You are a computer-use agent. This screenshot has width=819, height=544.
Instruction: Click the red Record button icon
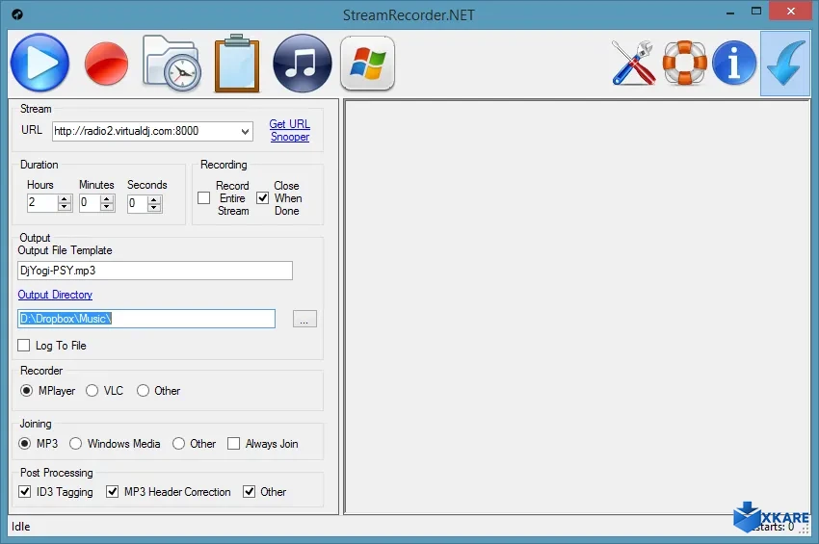(x=106, y=64)
